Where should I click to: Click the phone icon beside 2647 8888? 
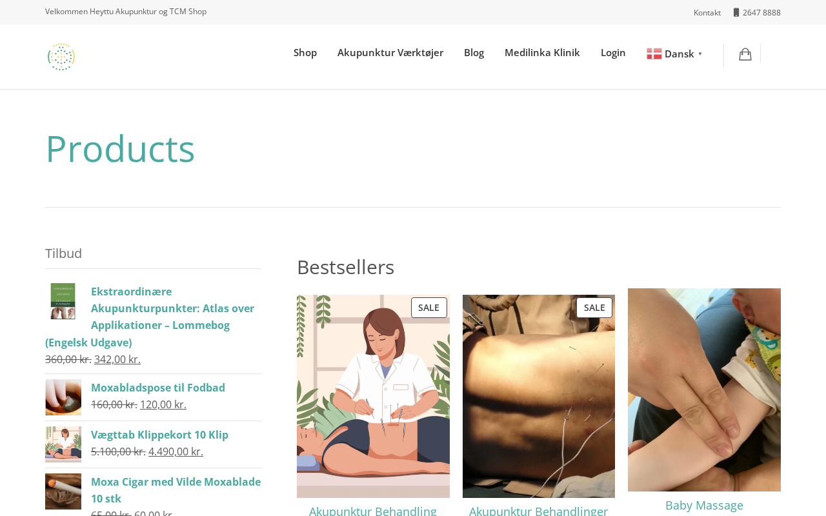[x=736, y=12]
